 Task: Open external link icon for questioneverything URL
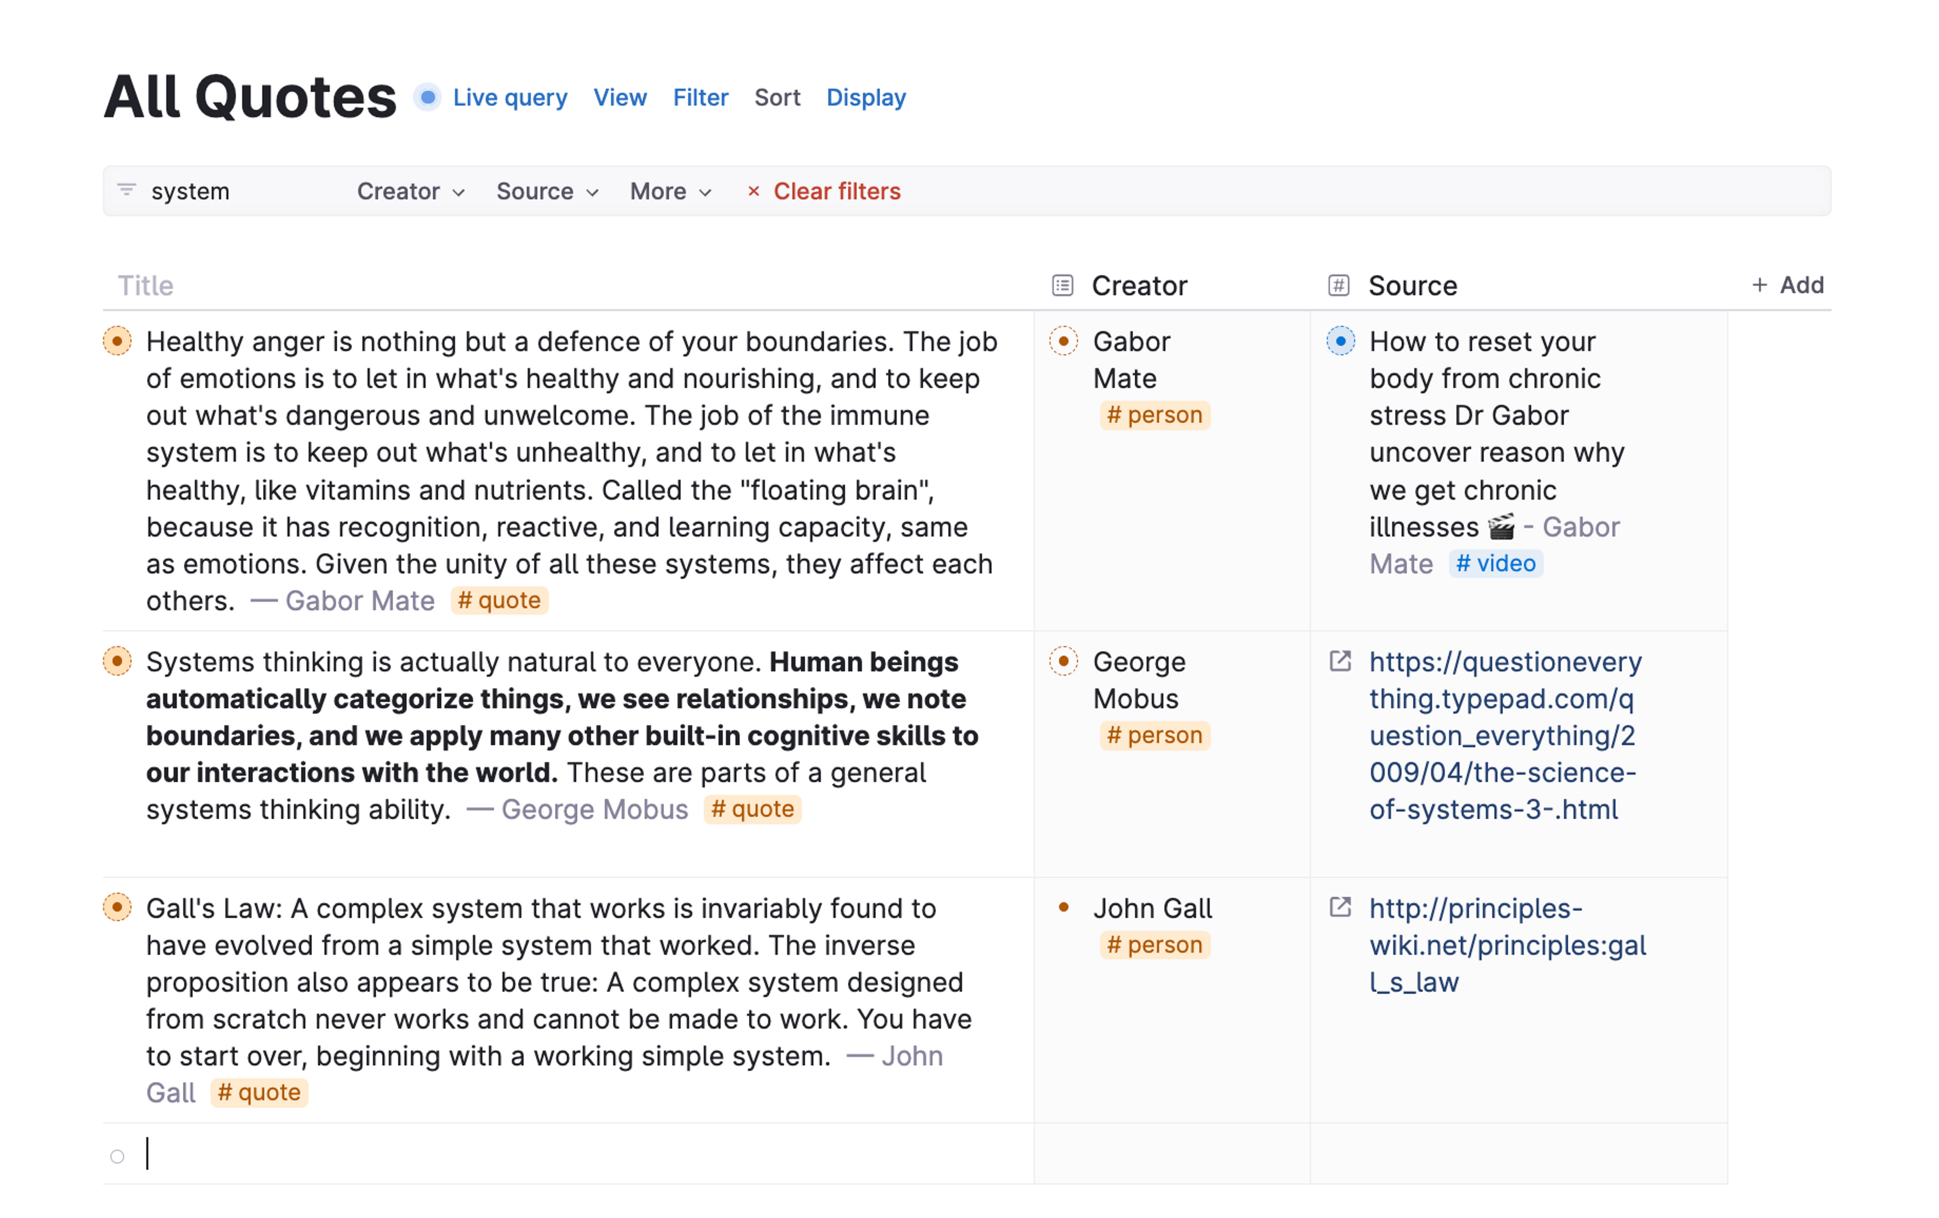[x=1340, y=662]
